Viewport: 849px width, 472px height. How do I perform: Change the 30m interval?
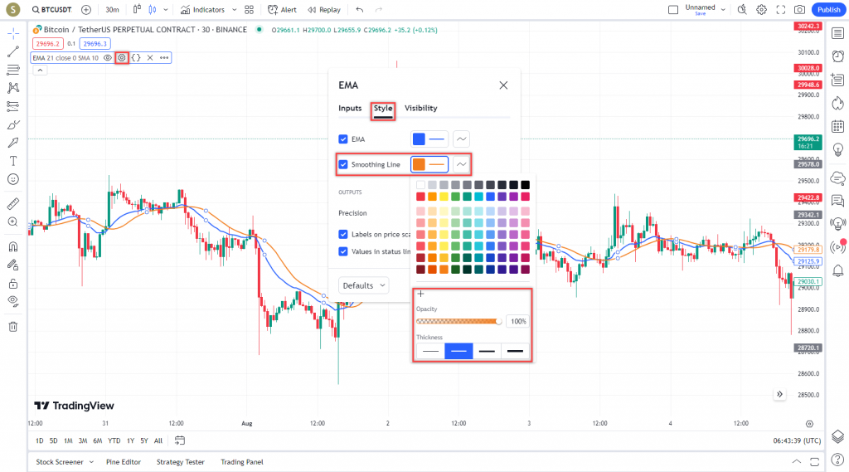pos(112,10)
